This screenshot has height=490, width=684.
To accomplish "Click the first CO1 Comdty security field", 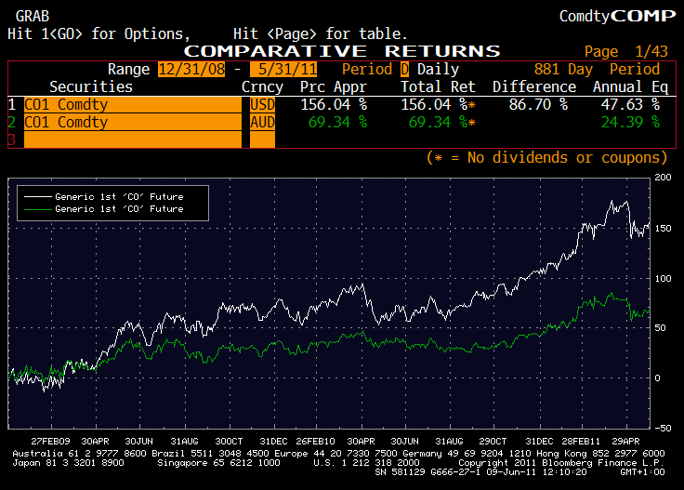I will 133,105.
